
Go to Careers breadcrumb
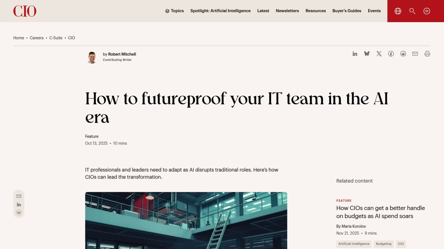37,38
